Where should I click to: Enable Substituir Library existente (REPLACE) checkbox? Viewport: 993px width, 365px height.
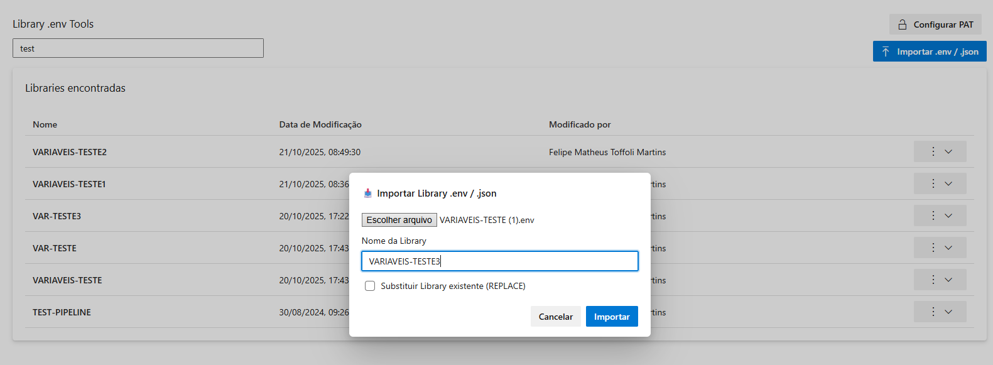[x=370, y=286]
